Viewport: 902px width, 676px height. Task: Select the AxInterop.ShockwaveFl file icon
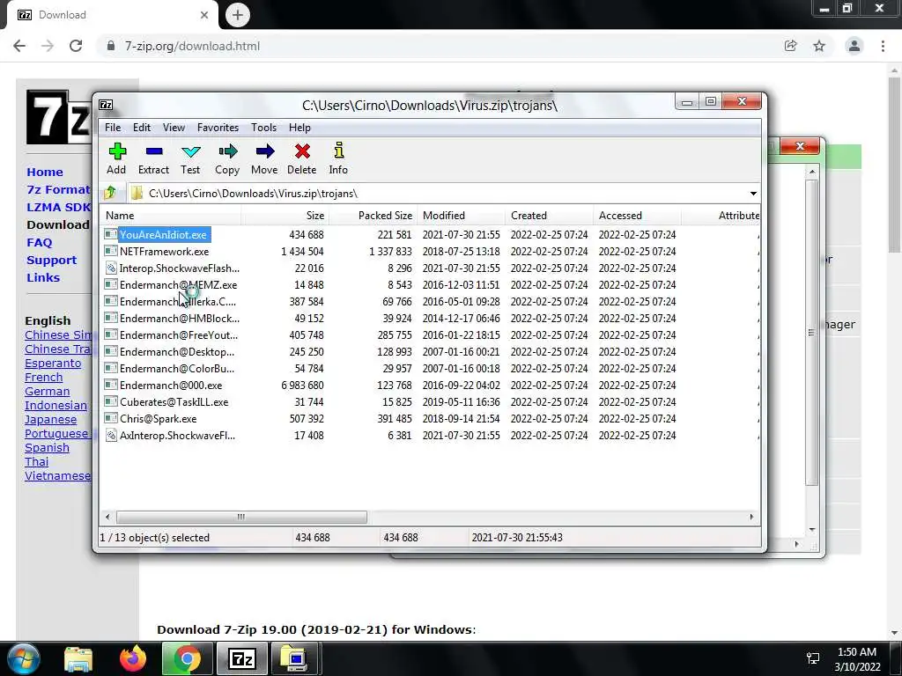click(x=110, y=435)
